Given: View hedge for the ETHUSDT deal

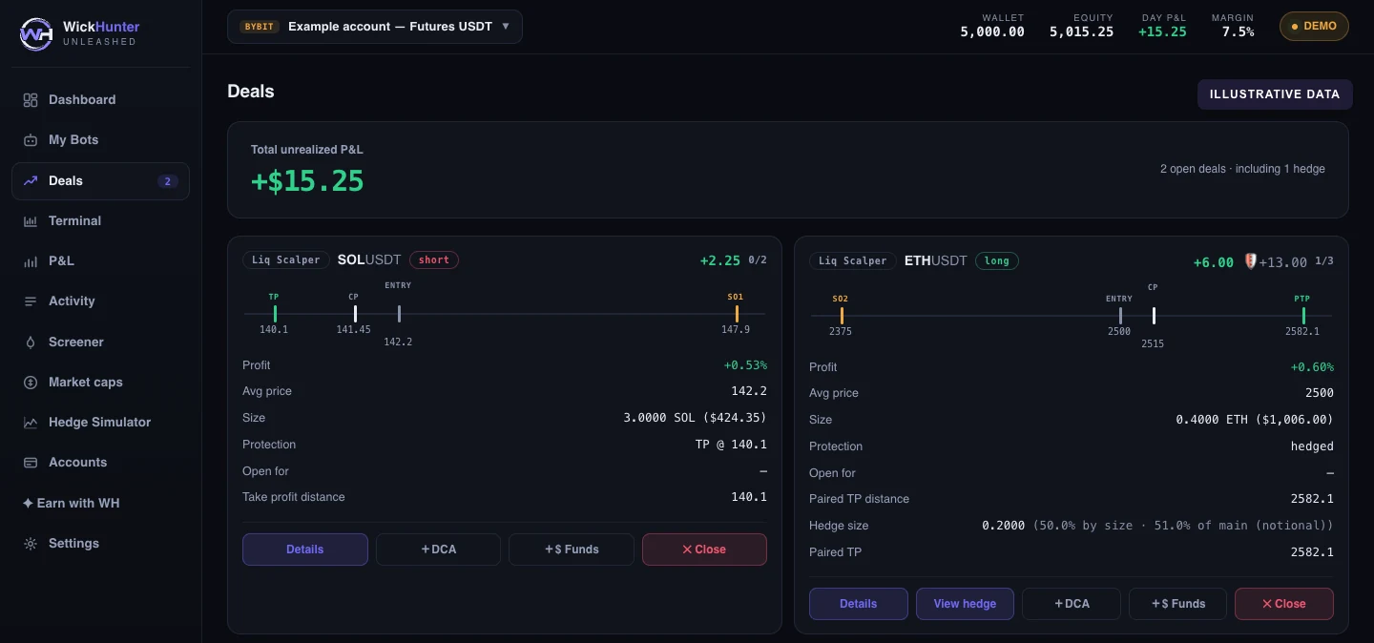Looking at the screenshot, I should tap(965, 604).
